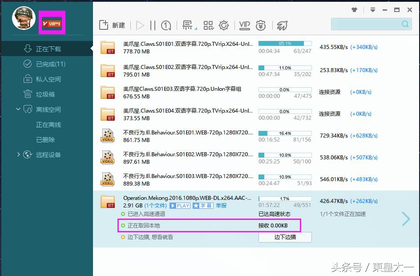Screen dimensions: 420x276
Task: Select the 美爪屋Claws.S01E03 file name
Action: pos(182,89)
